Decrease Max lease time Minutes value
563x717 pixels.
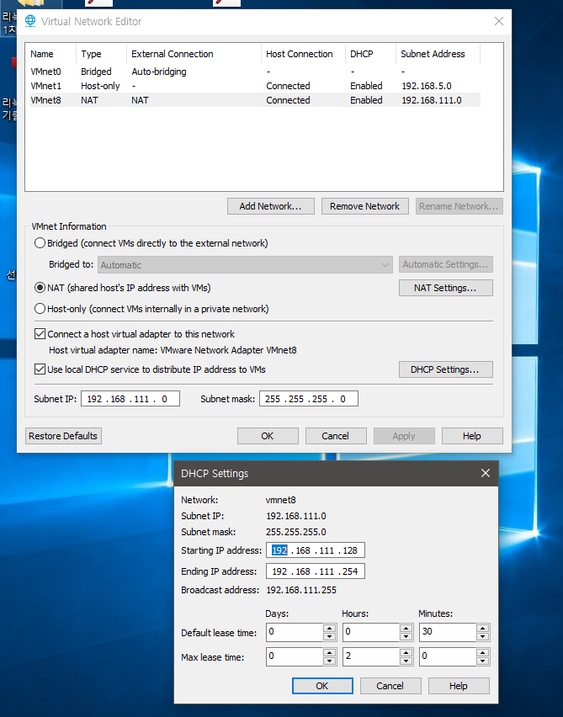coord(482,661)
